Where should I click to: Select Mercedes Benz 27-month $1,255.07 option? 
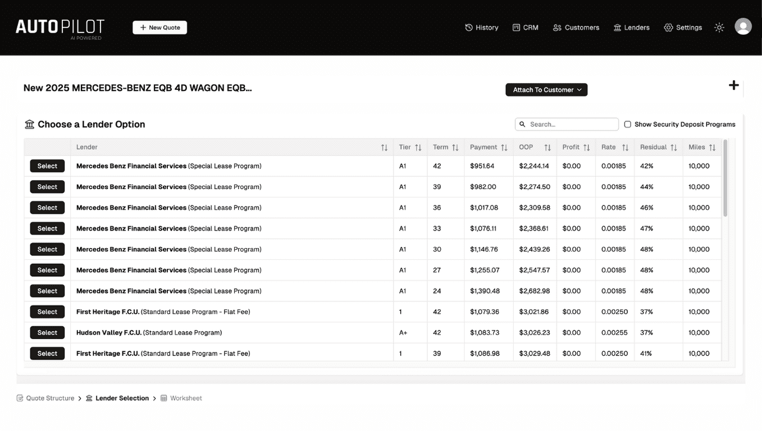click(x=47, y=270)
